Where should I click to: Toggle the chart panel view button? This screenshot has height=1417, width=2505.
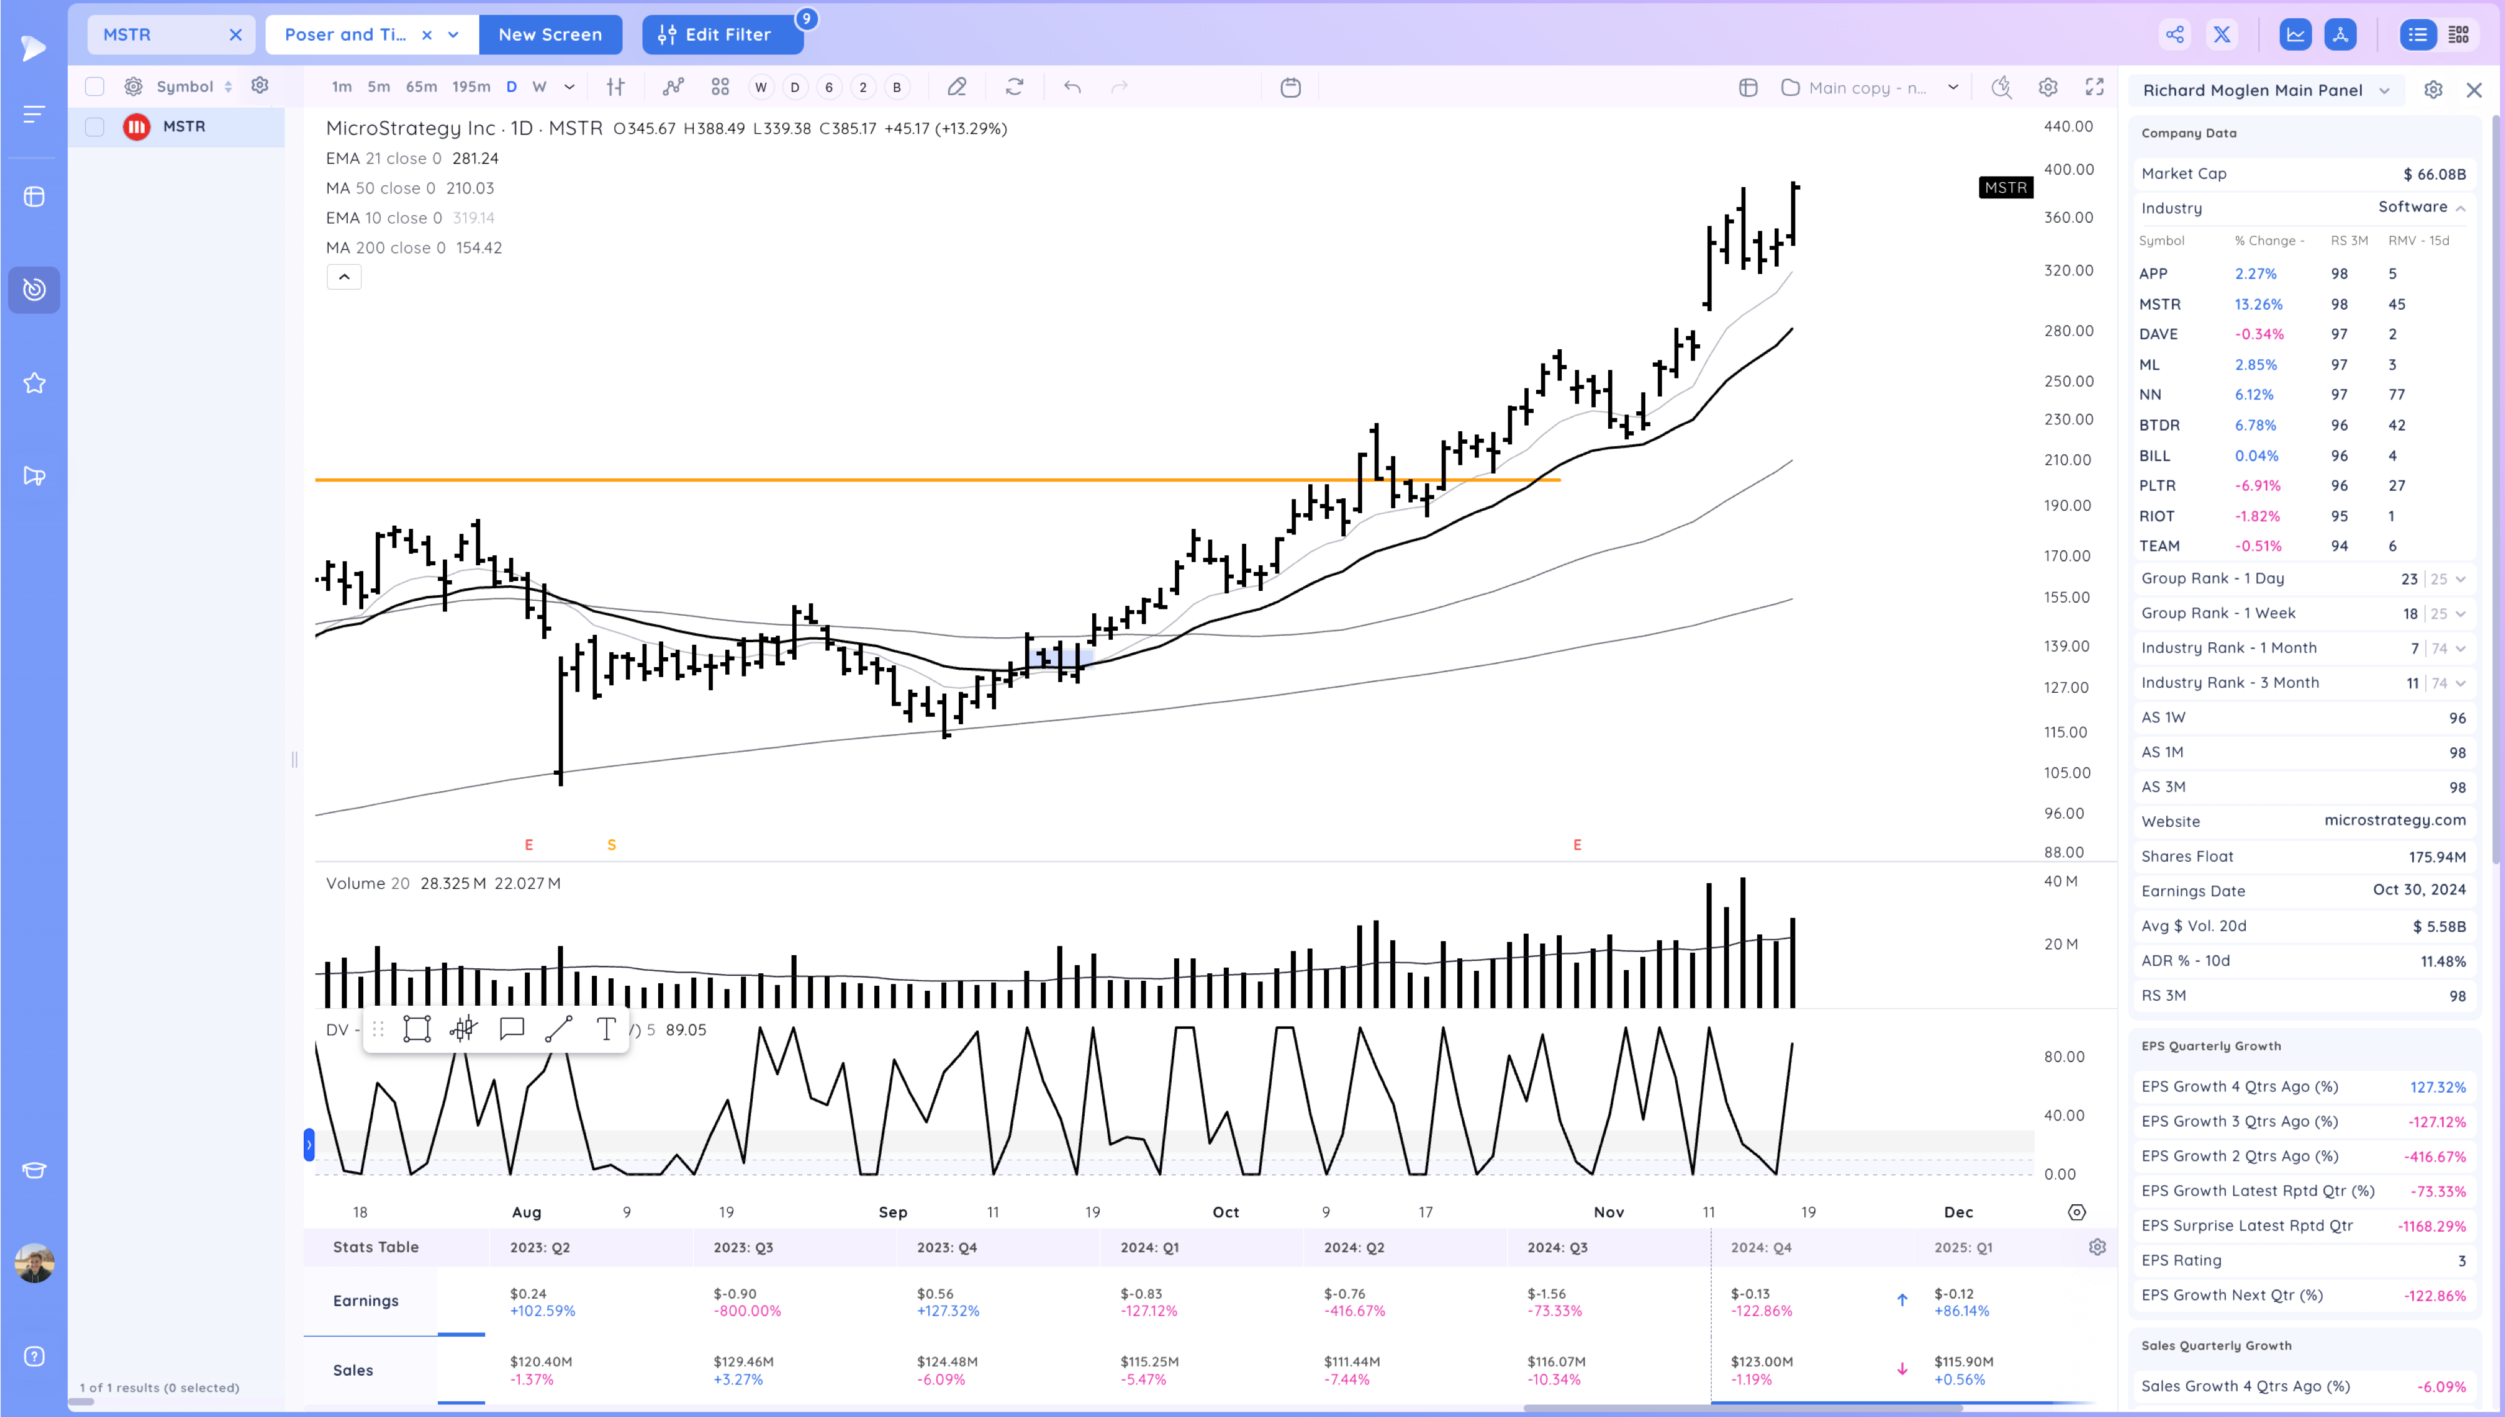pos(2296,35)
